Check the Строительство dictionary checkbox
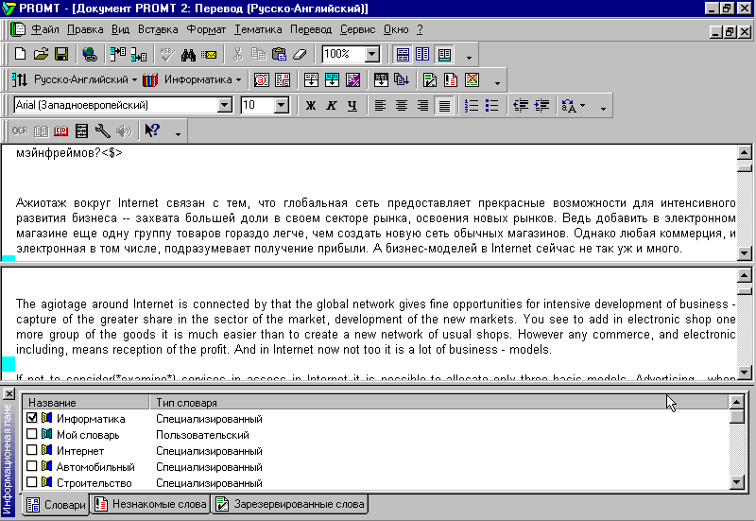The height and width of the screenshot is (521, 756). [32, 482]
